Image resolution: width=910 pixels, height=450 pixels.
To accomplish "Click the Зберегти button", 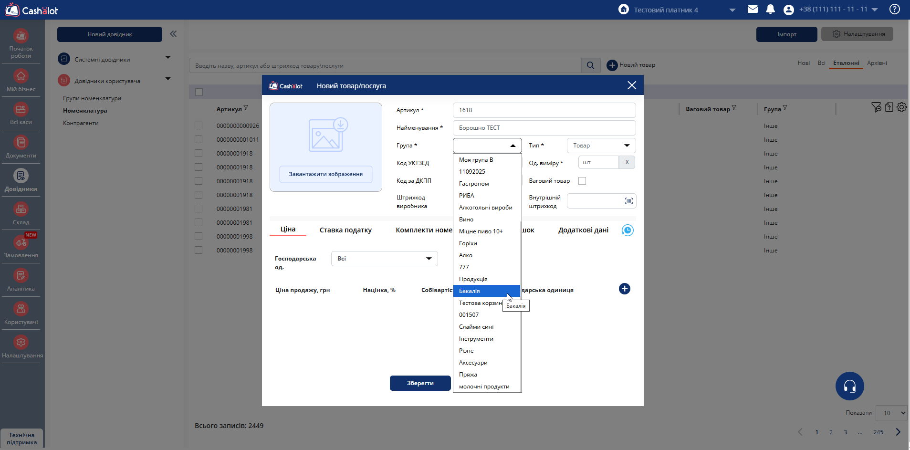I will [x=420, y=383].
